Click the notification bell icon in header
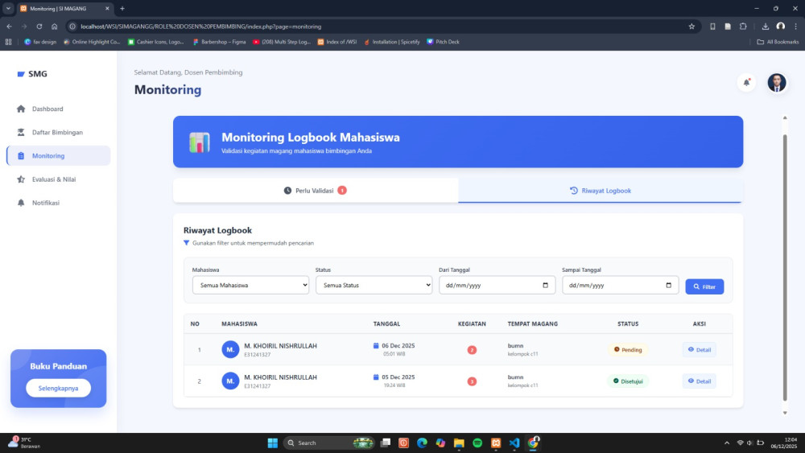This screenshot has width=805, height=453. coord(746,82)
